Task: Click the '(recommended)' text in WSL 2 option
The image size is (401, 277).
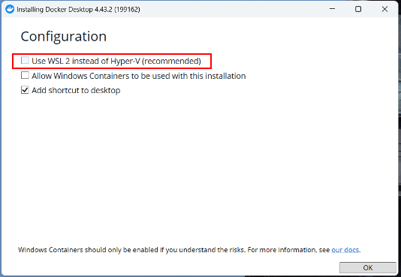Action: click(171, 61)
